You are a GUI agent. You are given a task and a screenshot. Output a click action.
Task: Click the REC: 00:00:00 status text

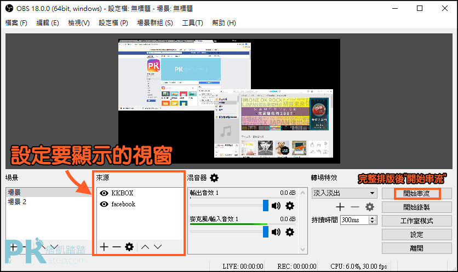(297, 266)
